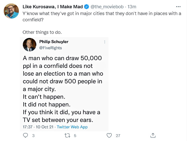Screen dimensions: 187x141
Task: Click the 17:37 · 10 Oct 21 timestamp
Action: pyautogui.click(x=38, y=127)
